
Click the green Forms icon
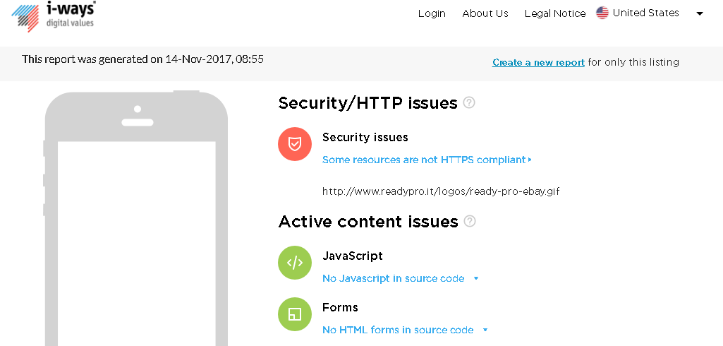pos(295,314)
